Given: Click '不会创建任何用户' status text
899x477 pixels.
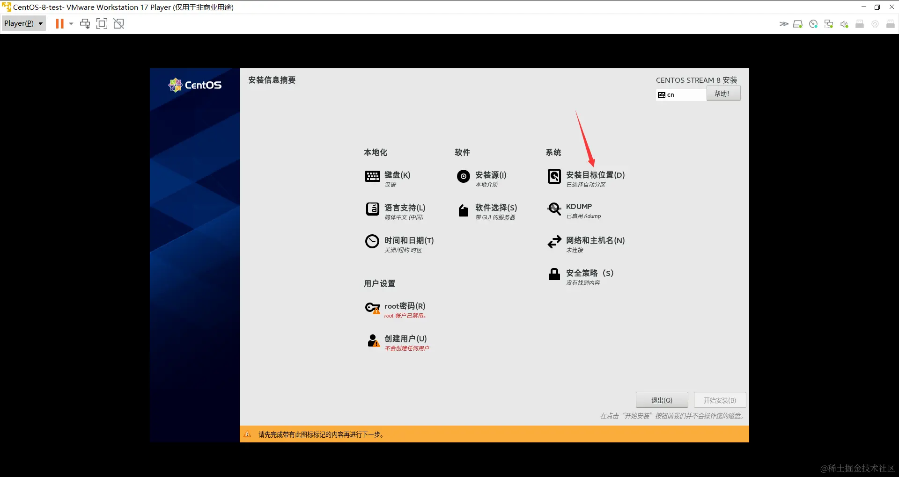Looking at the screenshot, I should pos(407,348).
